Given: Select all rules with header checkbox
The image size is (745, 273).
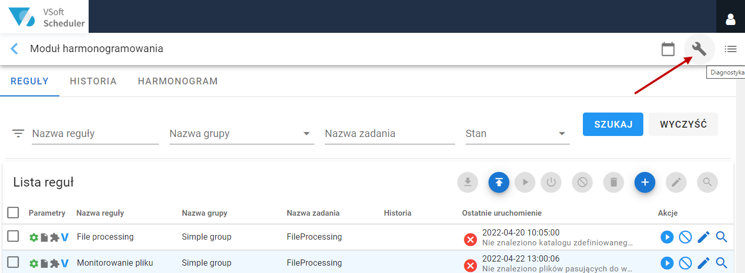Looking at the screenshot, I should coord(13,213).
